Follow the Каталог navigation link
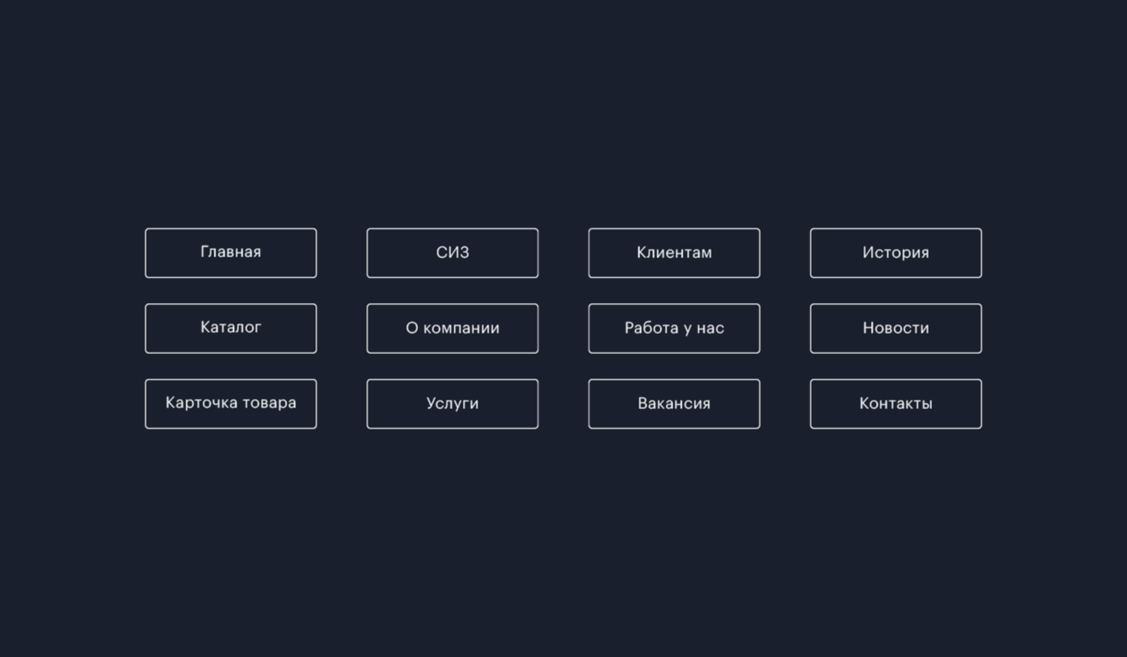Viewport: 1127px width, 657px height. (230, 328)
